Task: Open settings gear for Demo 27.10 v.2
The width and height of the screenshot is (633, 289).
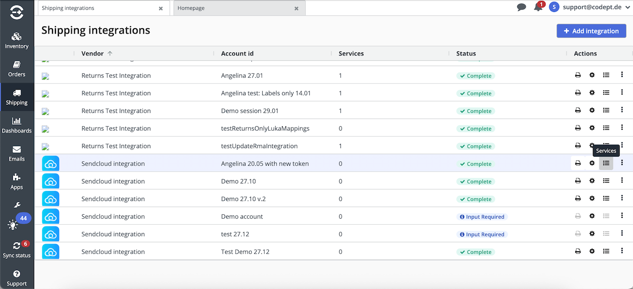Action: click(x=592, y=198)
